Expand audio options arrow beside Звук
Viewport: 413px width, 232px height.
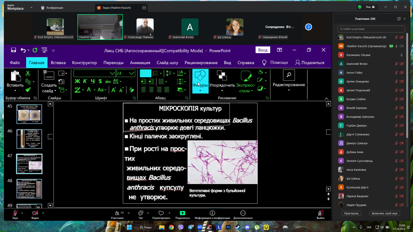tap(22, 213)
